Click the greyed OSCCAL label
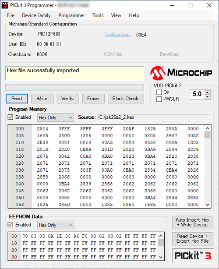Viewport: 219px width, 269px height. pyautogui.click(x=113, y=54)
